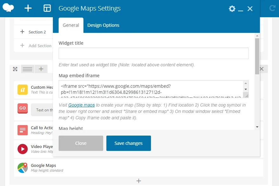Screen dimensions: 279x186
Task: Minimize the Google Maps Settings panel
Action: point(240,11)
